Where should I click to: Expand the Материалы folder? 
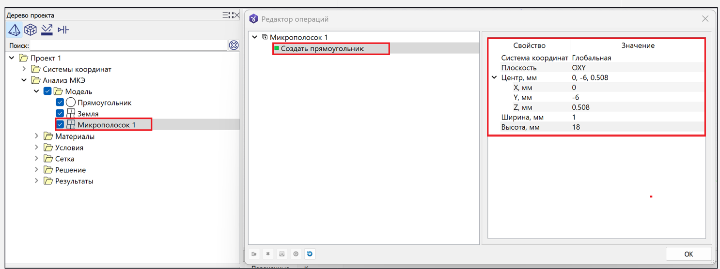pyautogui.click(x=36, y=136)
